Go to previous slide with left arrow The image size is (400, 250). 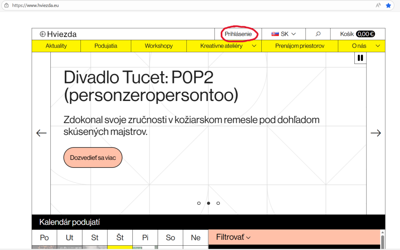pos(41,133)
